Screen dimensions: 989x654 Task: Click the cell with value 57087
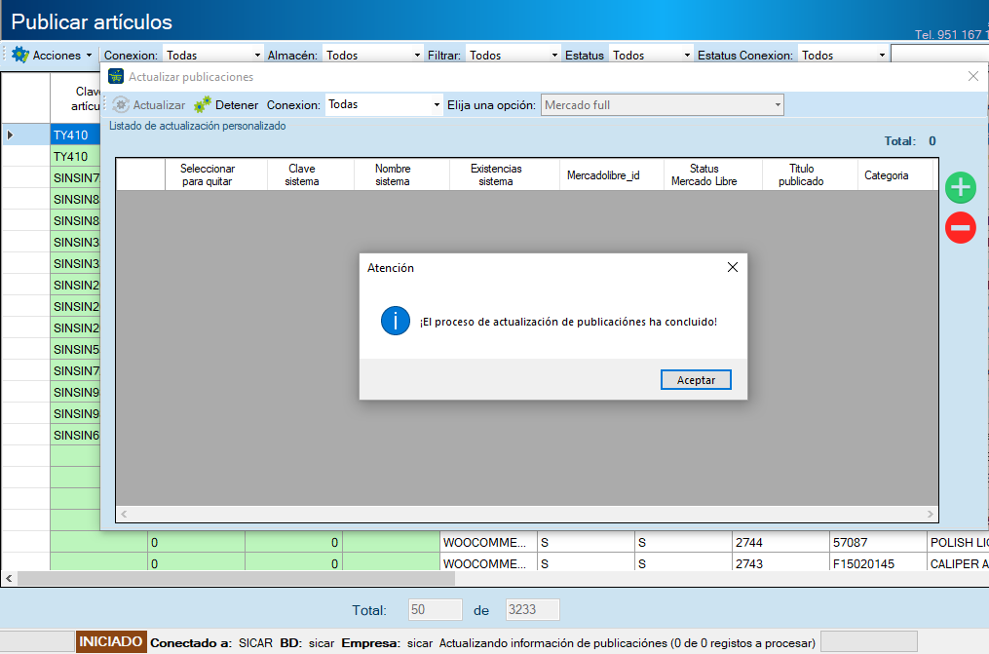point(878,542)
